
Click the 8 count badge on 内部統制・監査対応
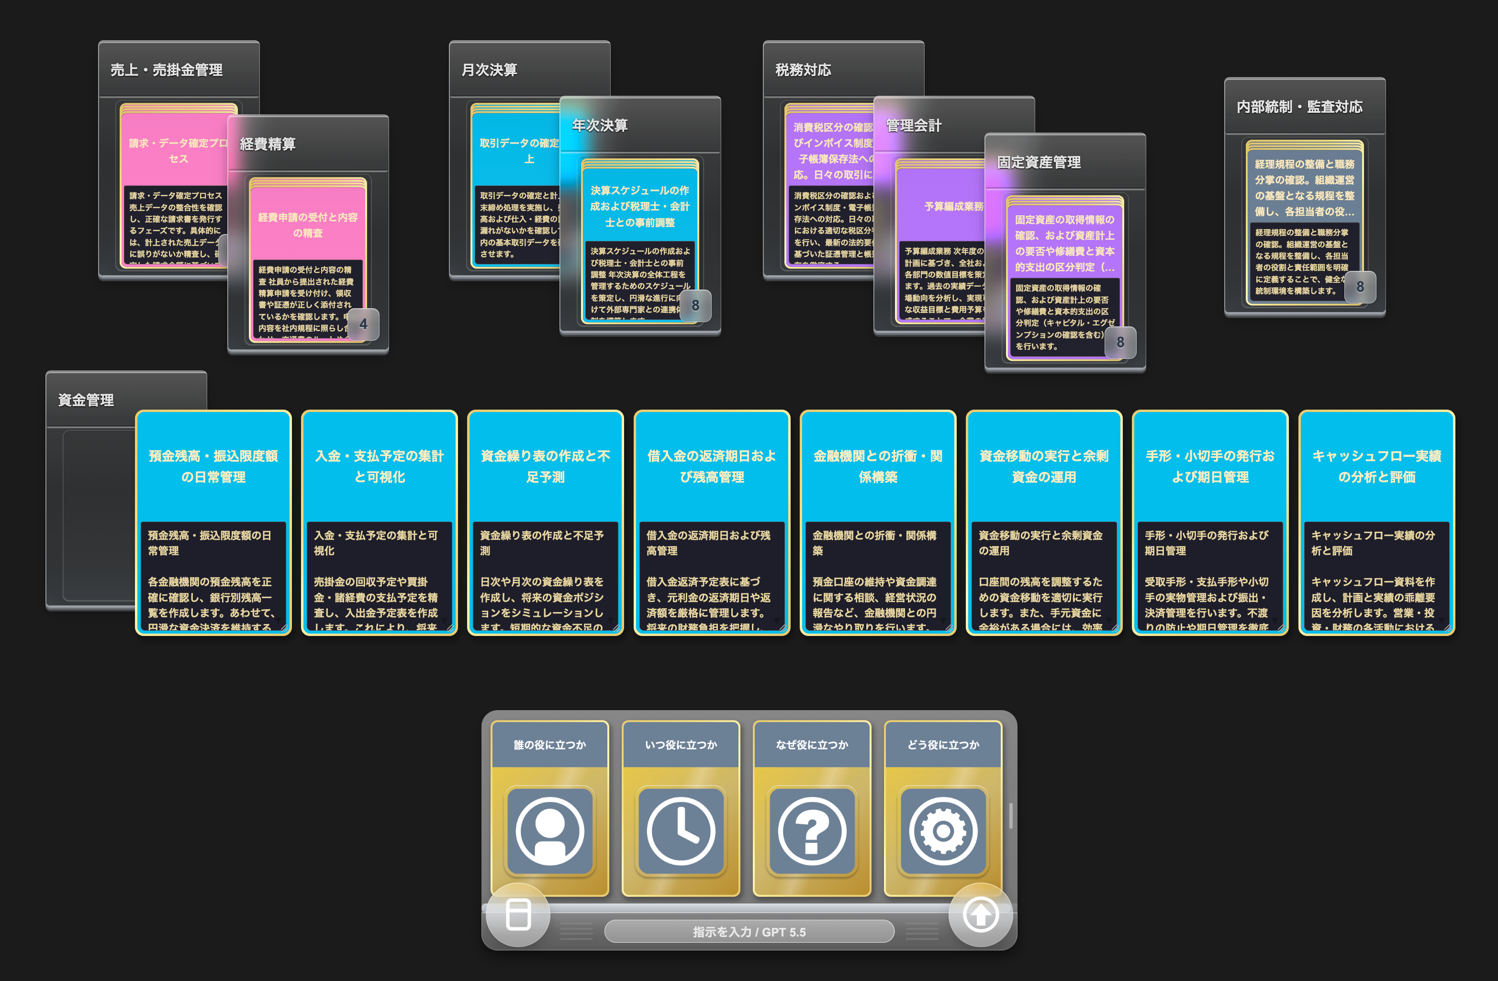[1360, 287]
